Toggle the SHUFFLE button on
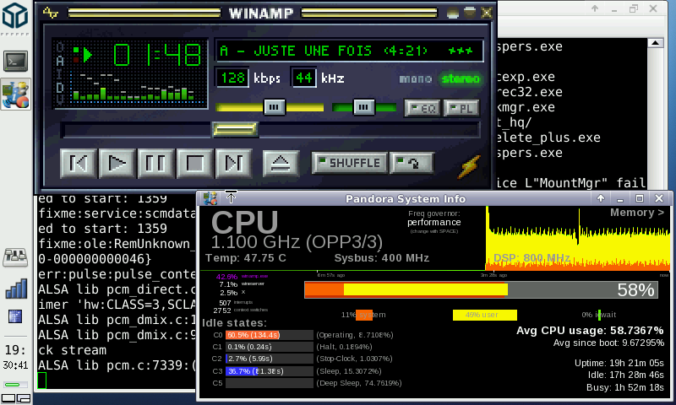 click(x=349, y=162)
